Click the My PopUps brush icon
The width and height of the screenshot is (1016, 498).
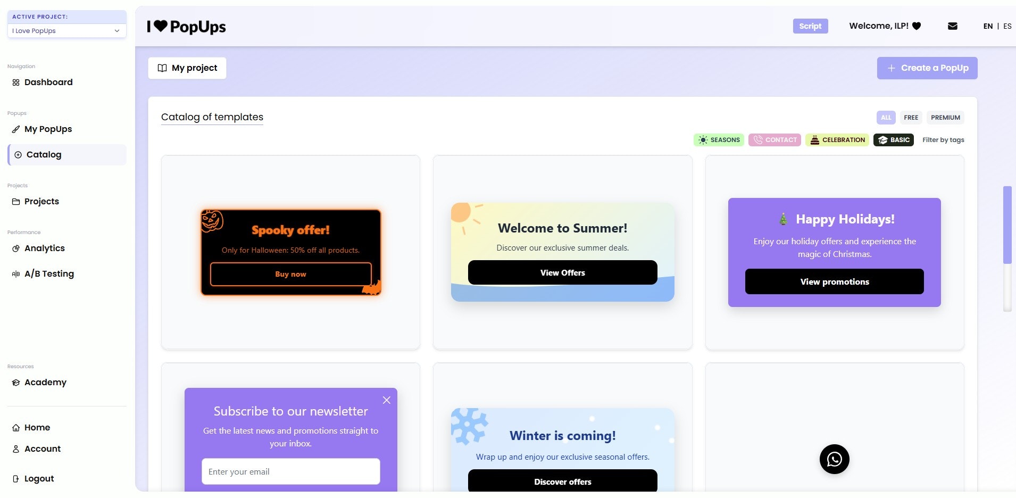coord(16,129)
